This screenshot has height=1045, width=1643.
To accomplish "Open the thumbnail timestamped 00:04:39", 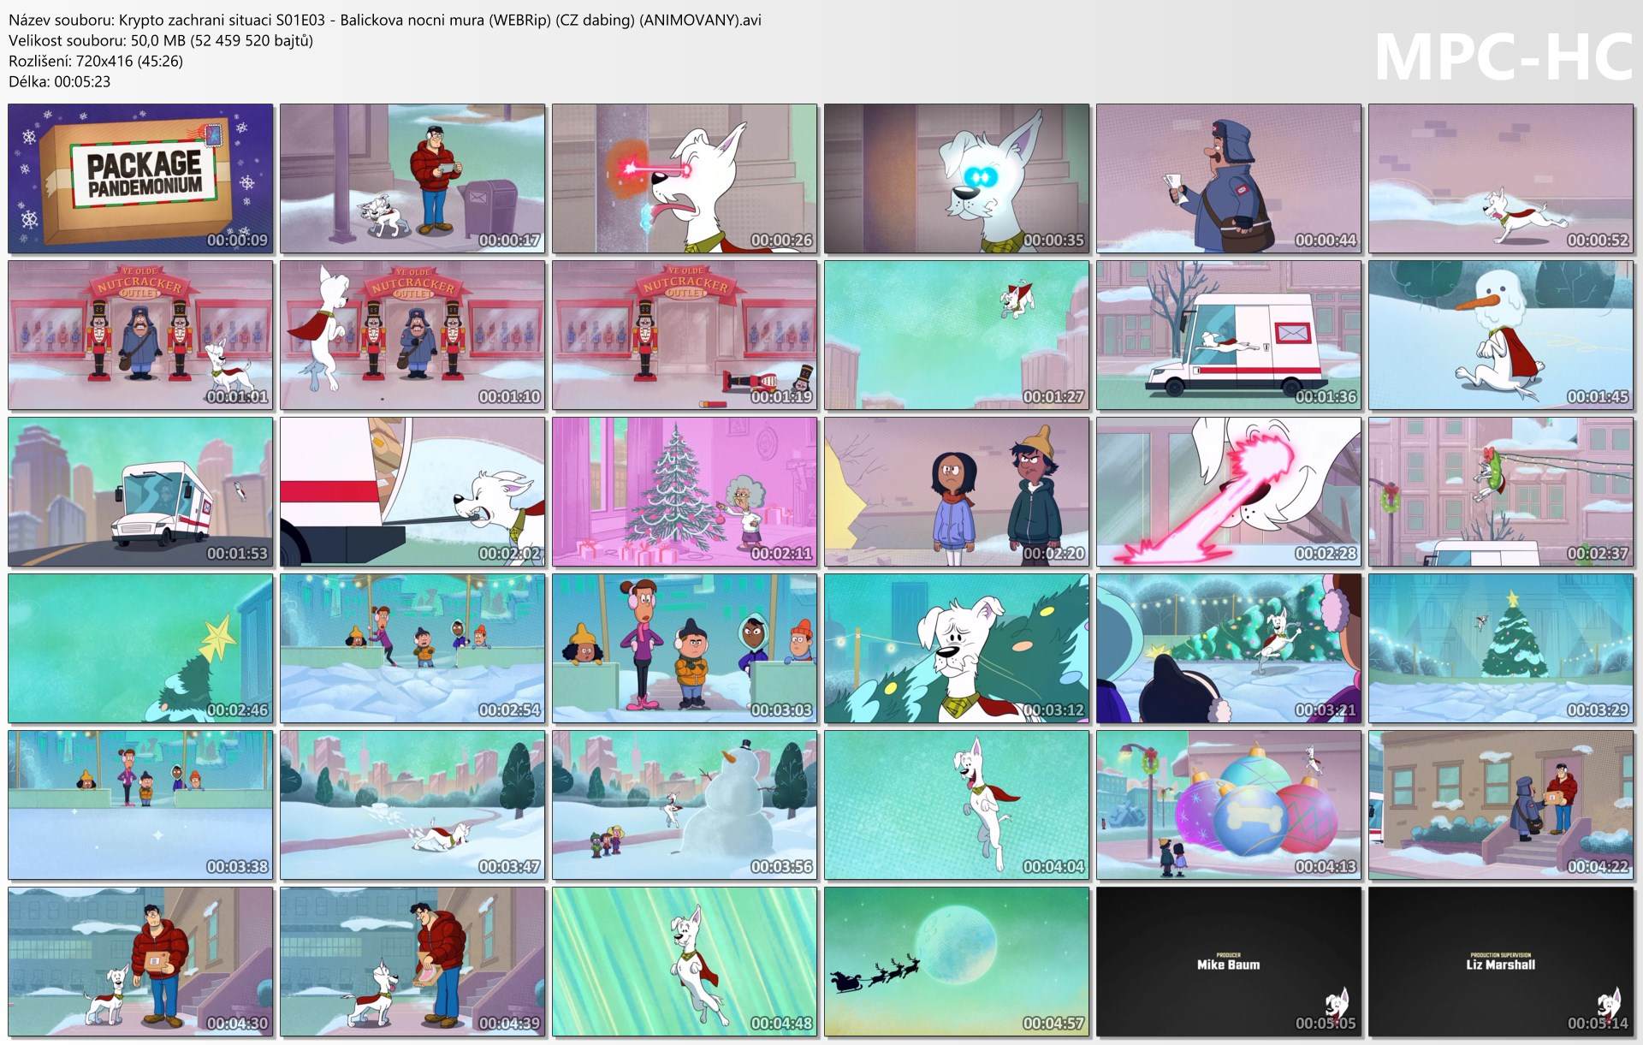I will point(412,962).
